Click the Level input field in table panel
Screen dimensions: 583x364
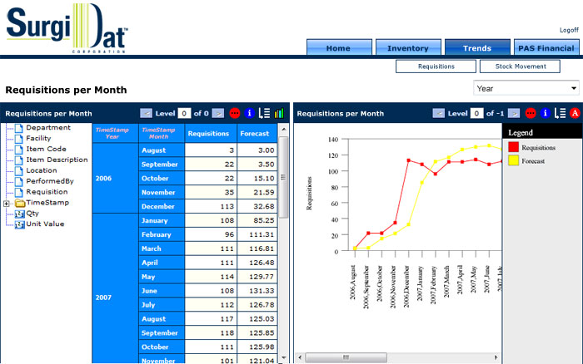(x=184, y=113)
